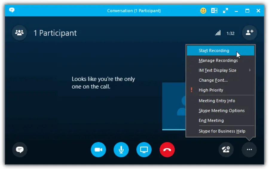Check the network signal strength bars
Screen dimensions: 269x169
coord(218,33)
